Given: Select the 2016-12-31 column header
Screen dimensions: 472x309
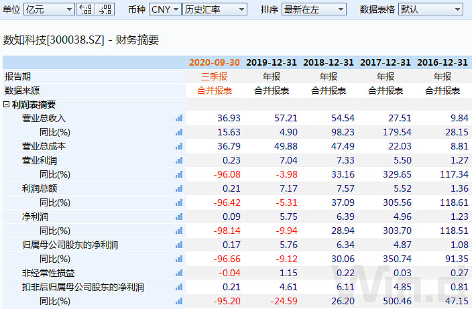Looking at the screenshot, I should (442, 62).
